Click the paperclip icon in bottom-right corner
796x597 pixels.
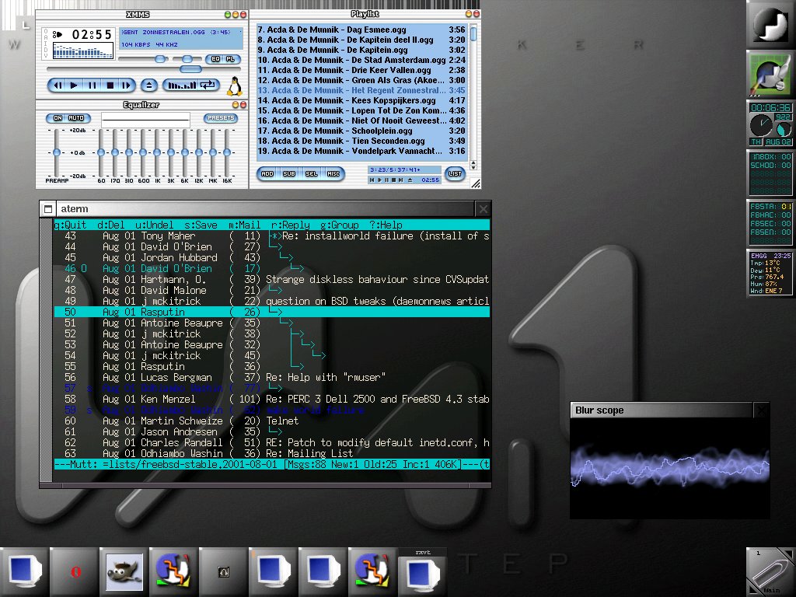[770, 572]
